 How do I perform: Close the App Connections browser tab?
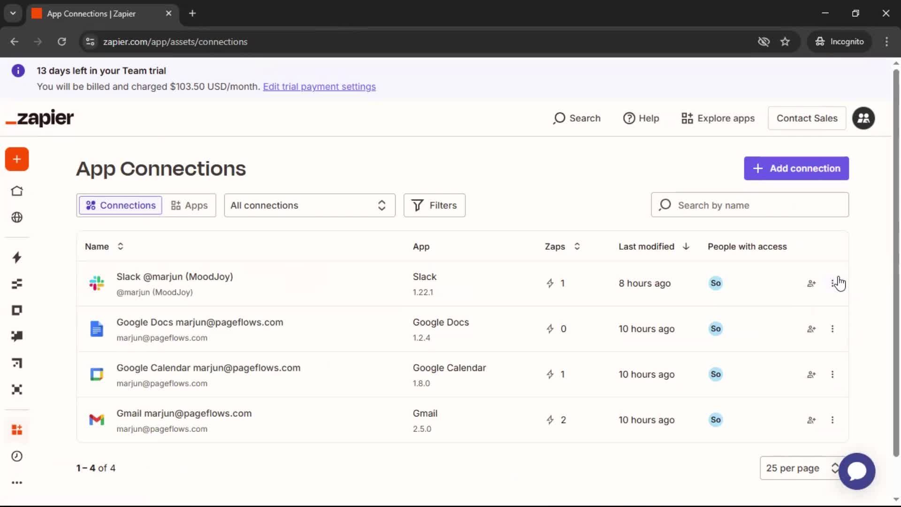click(168, 14)
